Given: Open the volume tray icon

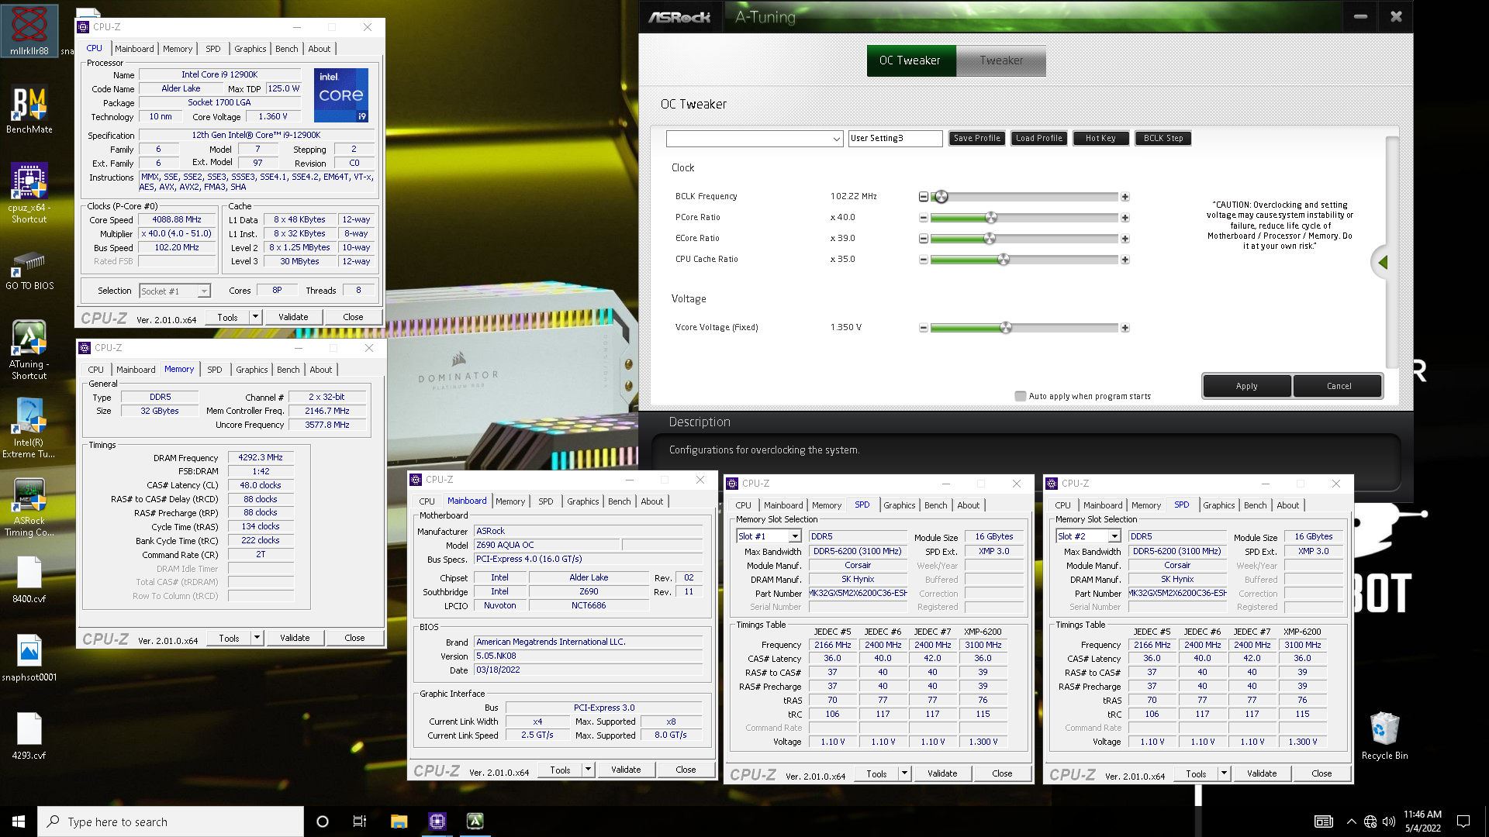Looking at the screenshot, I should [x=1388, y=821].
